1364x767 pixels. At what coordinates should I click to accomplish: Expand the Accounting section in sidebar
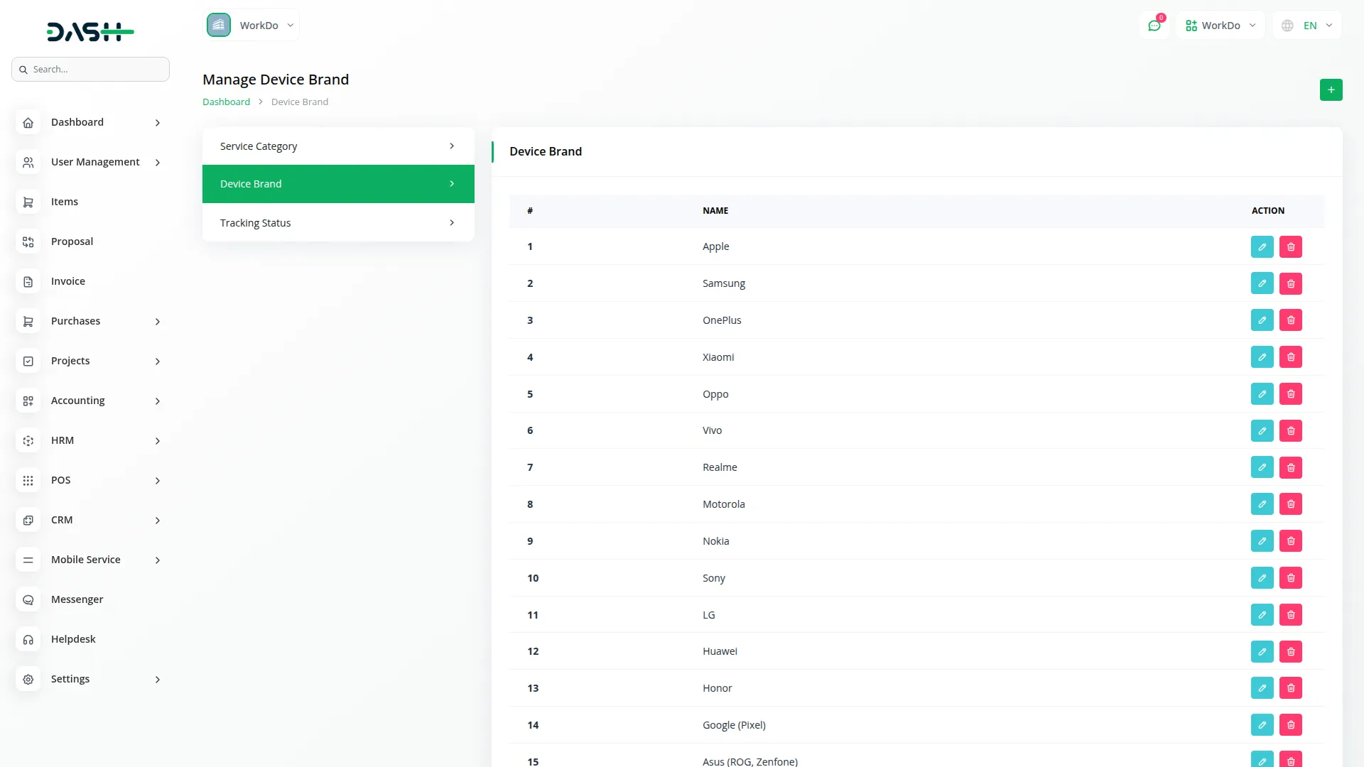90,401
